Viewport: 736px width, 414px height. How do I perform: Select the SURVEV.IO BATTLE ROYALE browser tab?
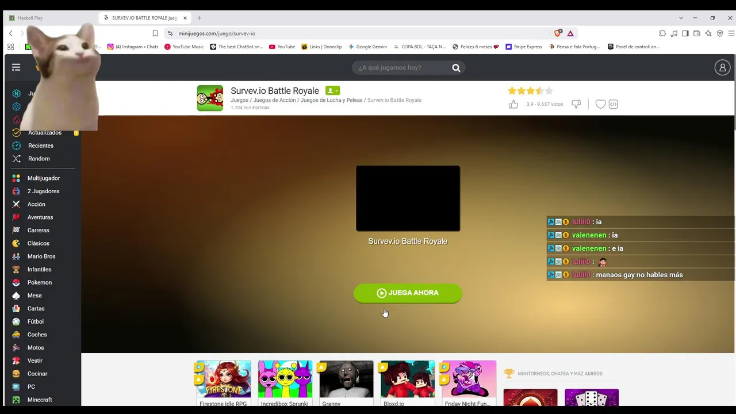145,18
